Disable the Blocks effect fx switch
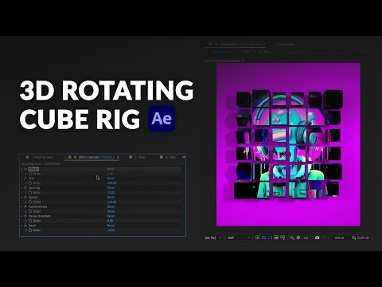 (25, 169)
